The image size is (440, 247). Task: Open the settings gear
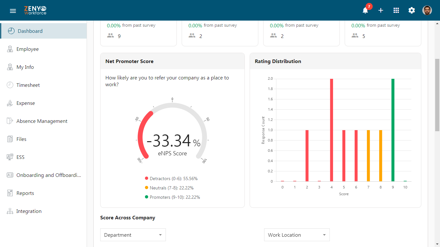[412, 10]
